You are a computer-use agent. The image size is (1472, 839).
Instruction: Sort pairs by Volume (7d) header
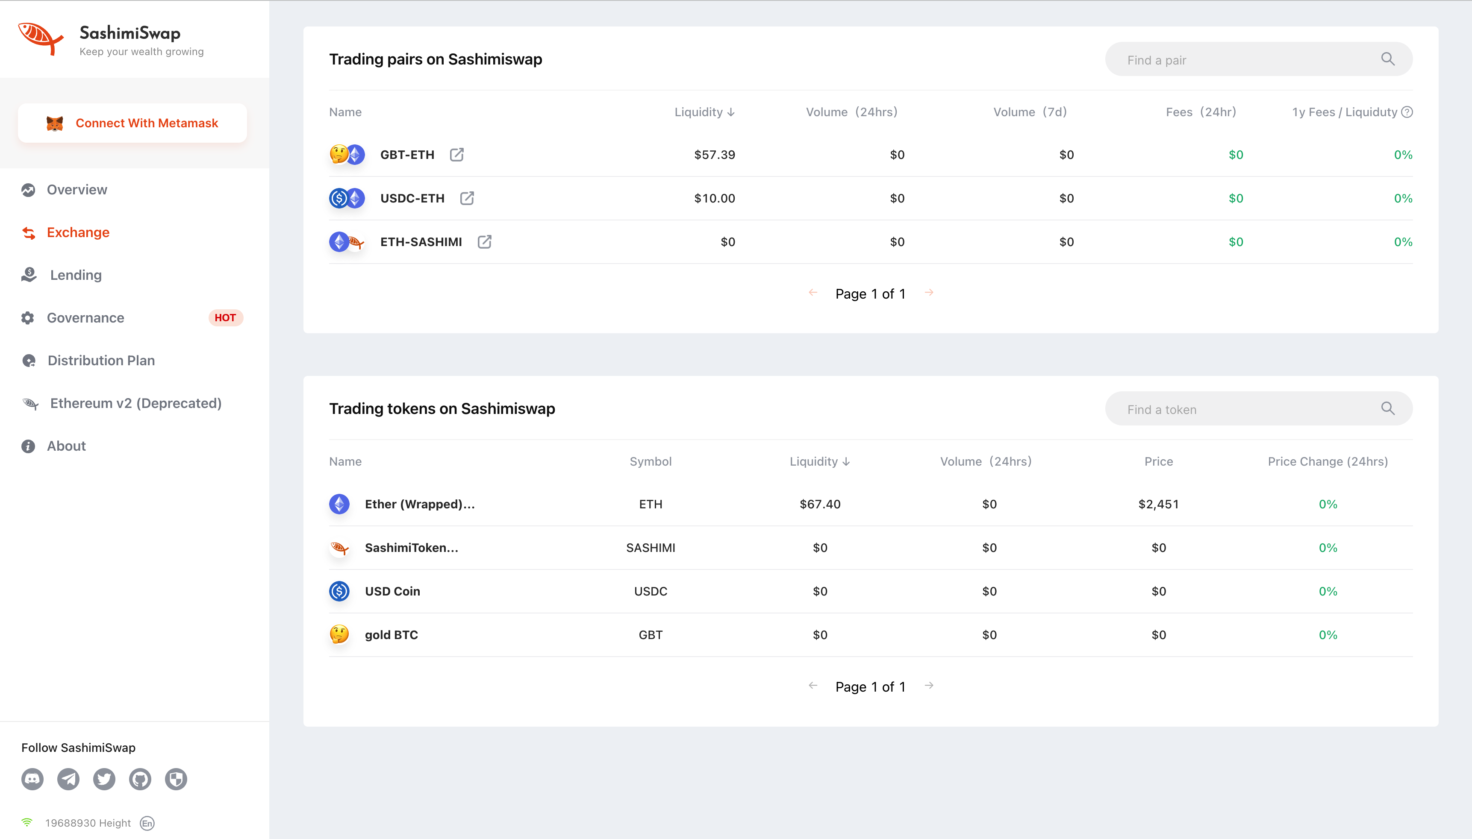pyautogui.click(x=1030, y=112)
